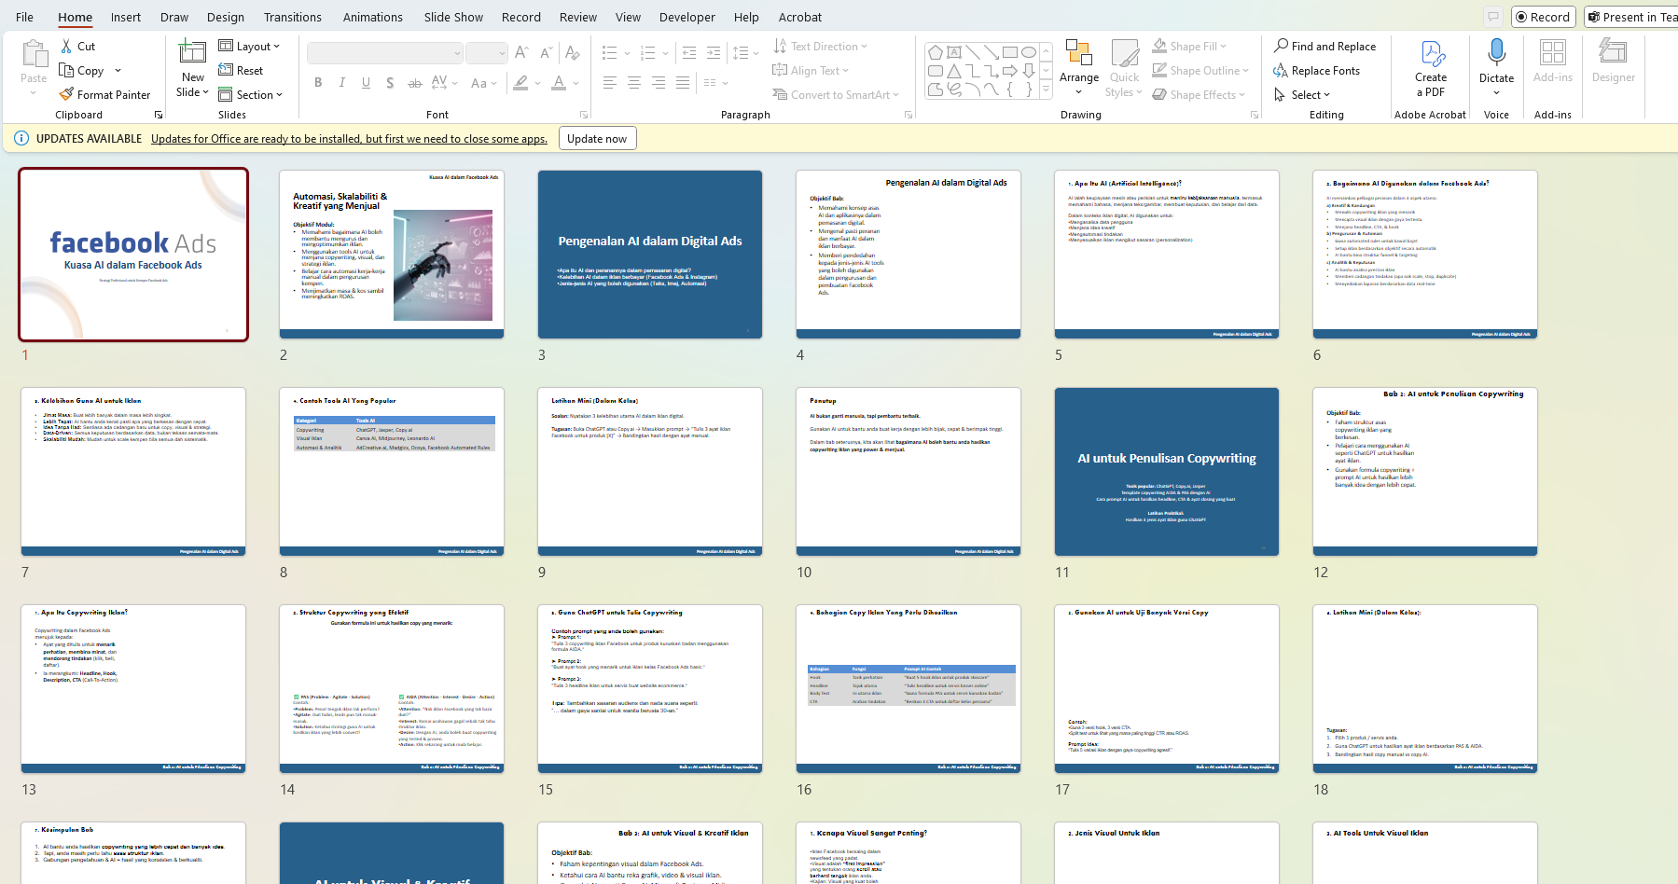Click the Paste clipboard icon

tap(34, 54)
